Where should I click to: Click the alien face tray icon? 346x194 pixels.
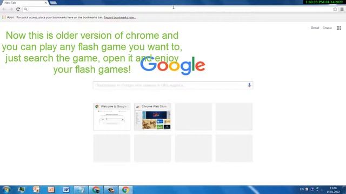click(x=312, y=189)
